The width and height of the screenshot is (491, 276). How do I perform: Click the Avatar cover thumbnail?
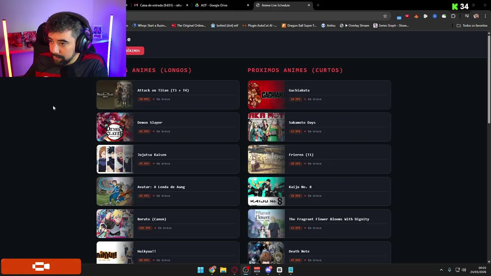[115, 191]
